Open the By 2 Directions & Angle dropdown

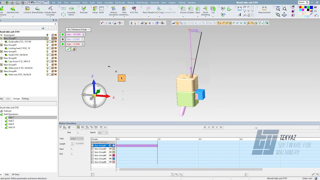[x=78, y=29]
